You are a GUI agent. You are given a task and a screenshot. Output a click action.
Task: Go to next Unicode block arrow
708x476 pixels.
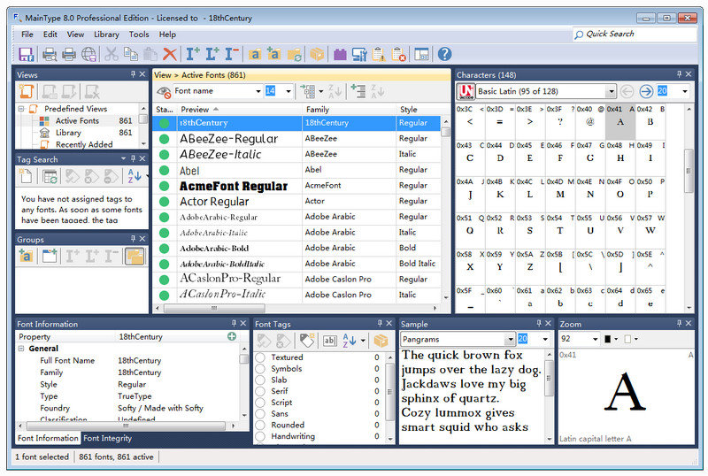coord(646,91)
